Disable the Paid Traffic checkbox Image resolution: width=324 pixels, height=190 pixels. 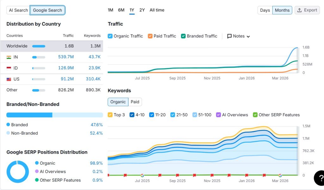(150, 36)
